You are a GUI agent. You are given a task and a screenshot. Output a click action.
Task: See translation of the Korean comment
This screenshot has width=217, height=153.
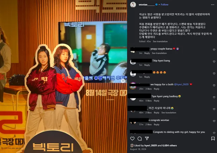click(x=169, y=112)
